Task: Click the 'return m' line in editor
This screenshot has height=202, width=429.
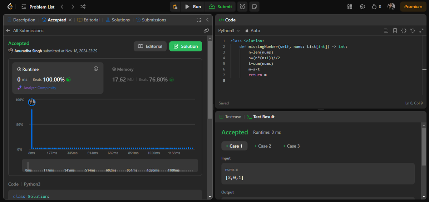Action: click(257, 75)
